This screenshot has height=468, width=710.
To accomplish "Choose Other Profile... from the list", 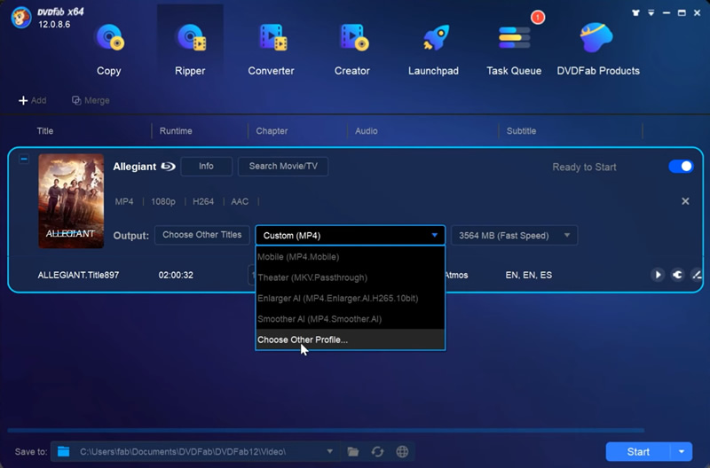I will click(350, 339).
